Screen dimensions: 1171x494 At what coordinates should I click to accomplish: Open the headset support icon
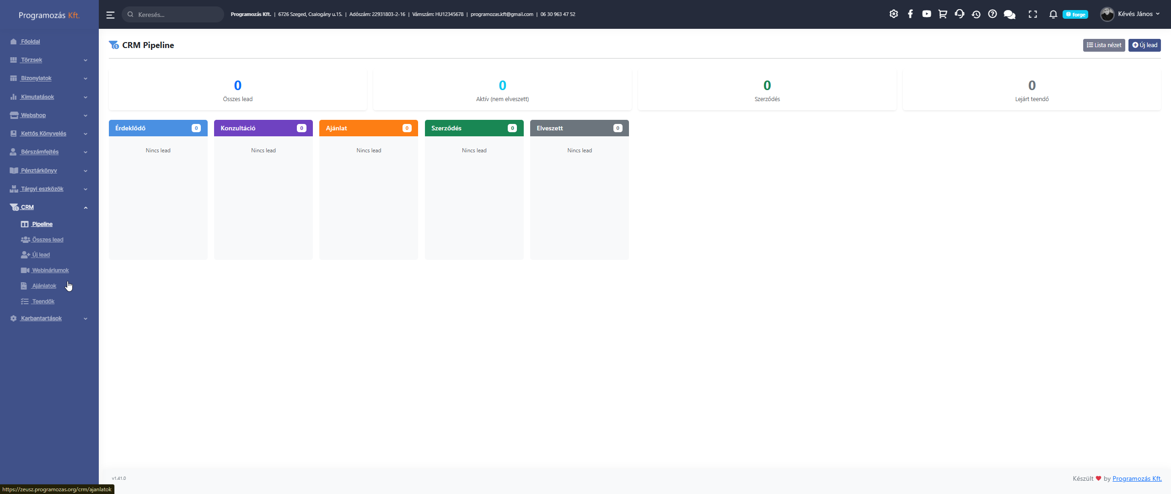[959, 14]
